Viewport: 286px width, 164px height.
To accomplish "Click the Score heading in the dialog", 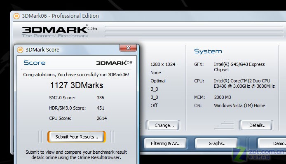I will (x=35, y=63).
